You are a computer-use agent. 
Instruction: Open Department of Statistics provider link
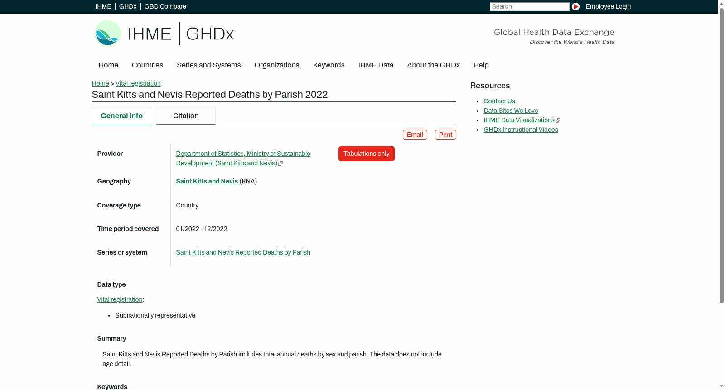click(x=243, y=159)
